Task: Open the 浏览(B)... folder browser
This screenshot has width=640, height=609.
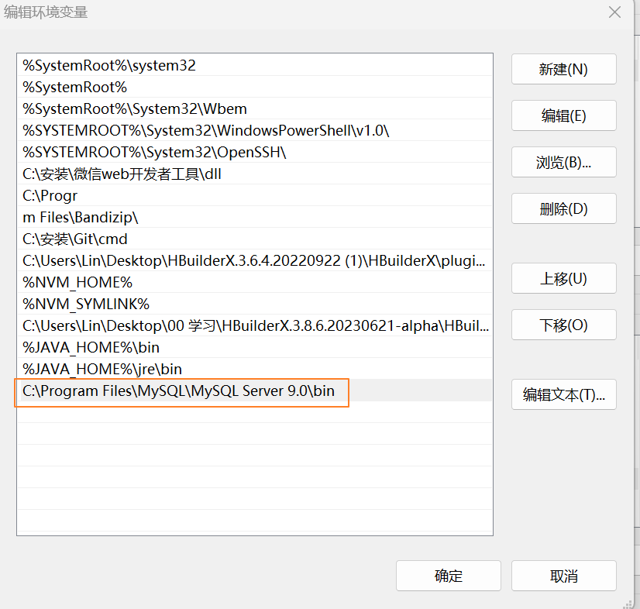Action: (563, 163)
